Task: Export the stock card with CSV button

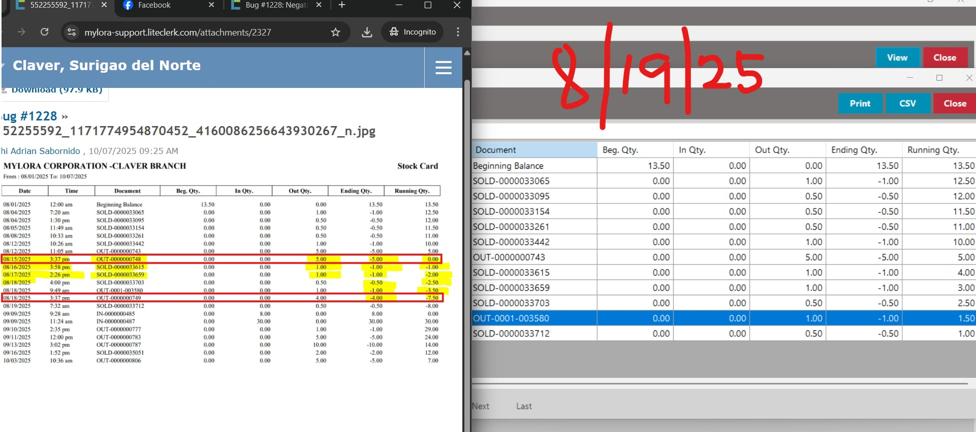Action: click(907, 104)
